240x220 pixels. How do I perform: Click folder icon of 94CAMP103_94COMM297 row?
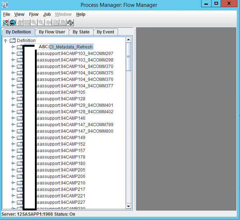(19, 54)
